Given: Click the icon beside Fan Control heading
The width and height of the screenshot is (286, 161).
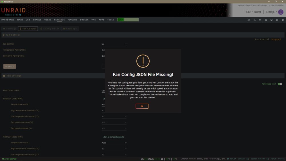Looking at the screenshot, I should (x=4, y=35).
